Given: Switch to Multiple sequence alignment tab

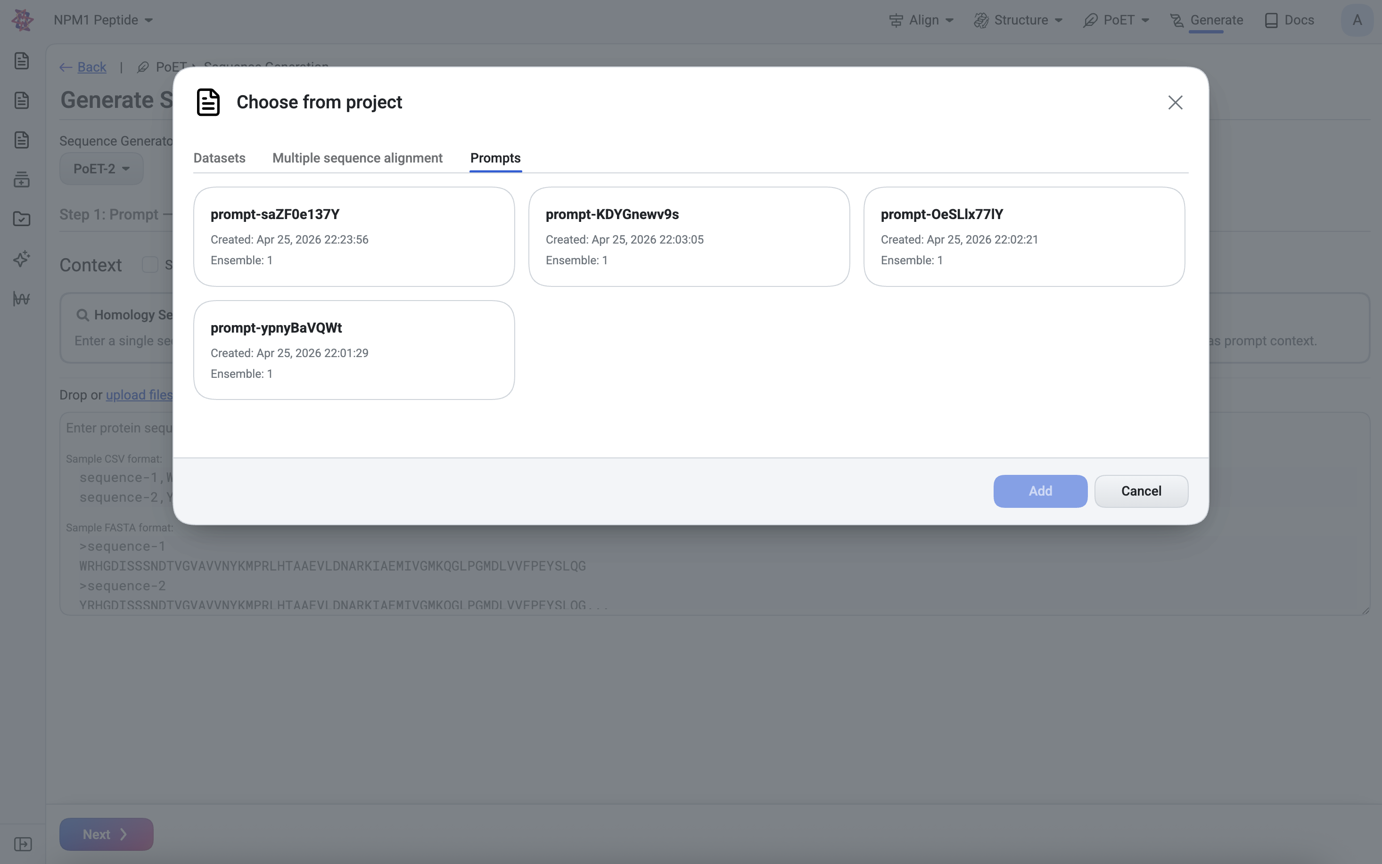Looking at the screenshot, I should coord(357,158).
